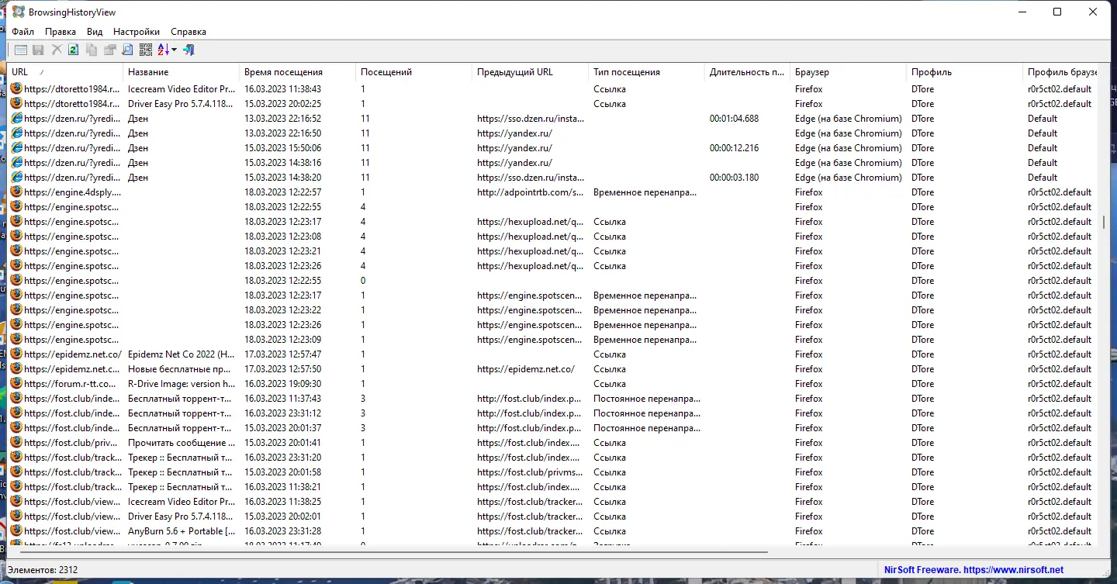Open Properties using the toolbar icon
Viewport: 1117px width, 584px height.
(109, 50)
